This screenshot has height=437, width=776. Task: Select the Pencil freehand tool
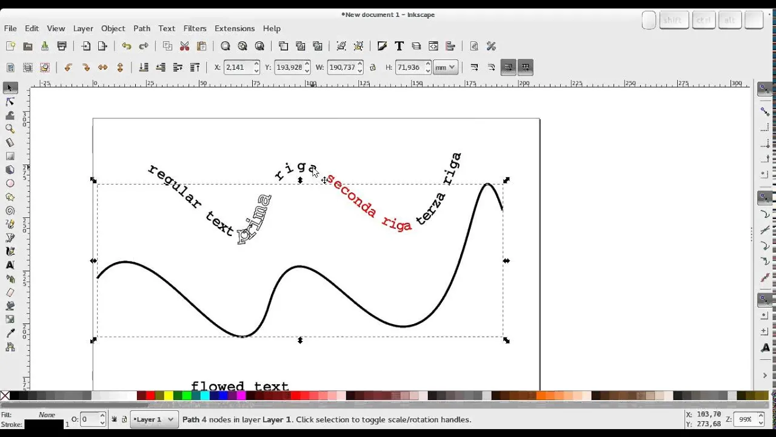click(x=10, y=225)
